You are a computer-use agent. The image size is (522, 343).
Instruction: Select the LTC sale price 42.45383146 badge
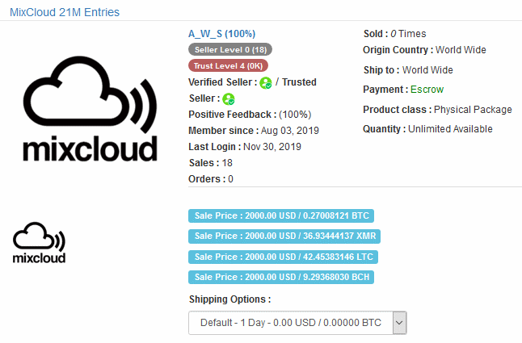pyautogui.click(x=283, y=257)
